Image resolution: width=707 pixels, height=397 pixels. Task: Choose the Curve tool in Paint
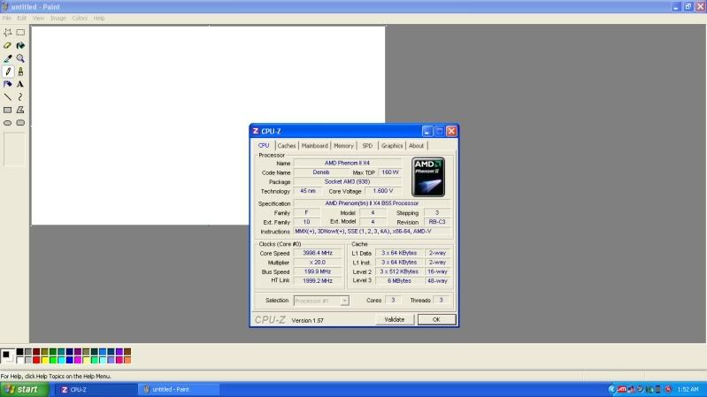(x=20, y=97)
